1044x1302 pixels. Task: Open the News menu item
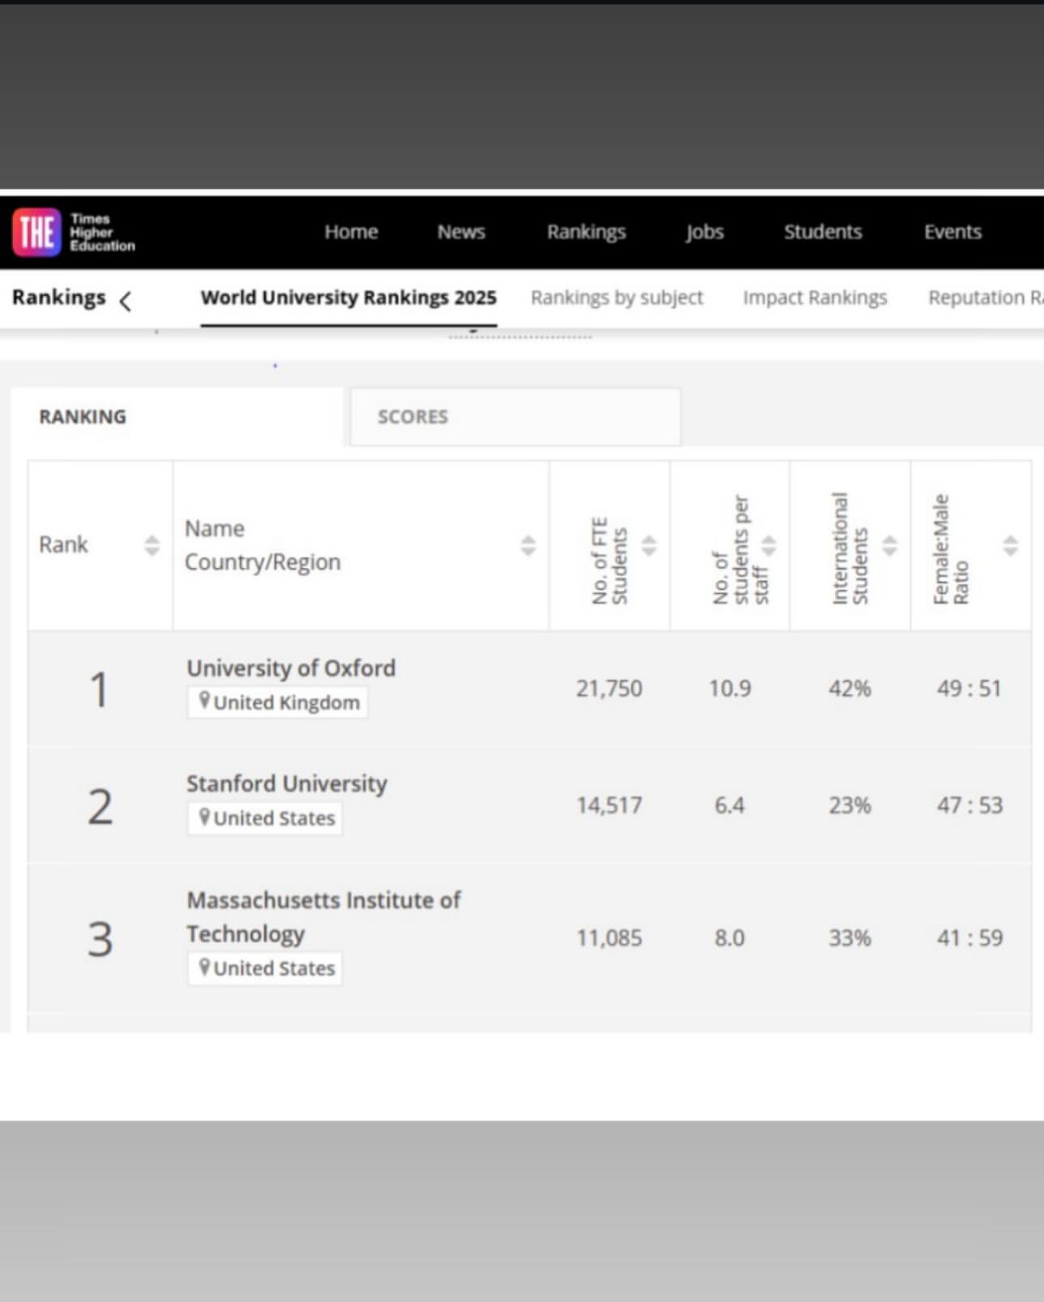pos(461,232)
